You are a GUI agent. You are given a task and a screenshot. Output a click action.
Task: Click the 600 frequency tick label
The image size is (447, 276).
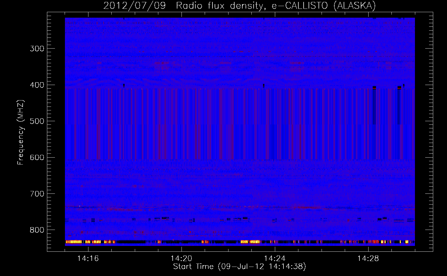coord(37,158)
